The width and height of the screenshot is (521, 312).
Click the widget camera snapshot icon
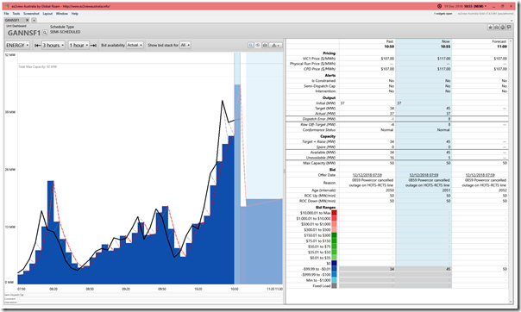coord(496,28)
